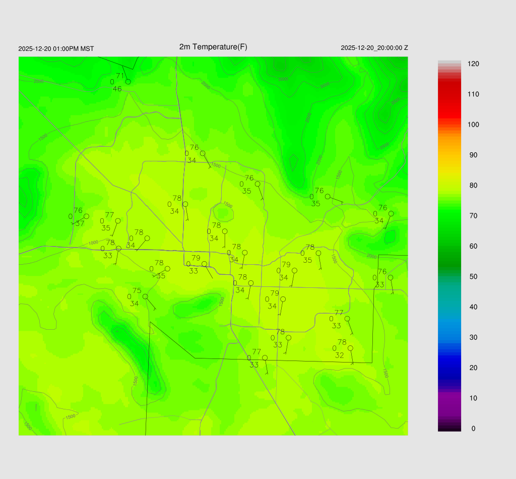The height and width of the screenshot is (479, 516).
Task: Click the 3500 elevation contour label
Action: (x=283, y=79)
